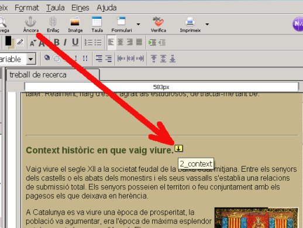This screenshot has width=303, height=228.
Task: Click the second horizontal lines icon before the arrow group
Action: click(108, 59)
